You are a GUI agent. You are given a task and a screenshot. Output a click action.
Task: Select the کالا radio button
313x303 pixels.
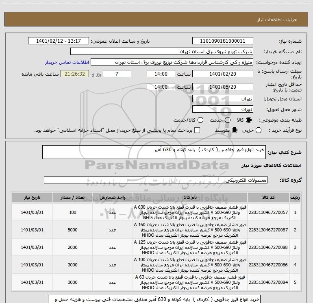(249, 120)
